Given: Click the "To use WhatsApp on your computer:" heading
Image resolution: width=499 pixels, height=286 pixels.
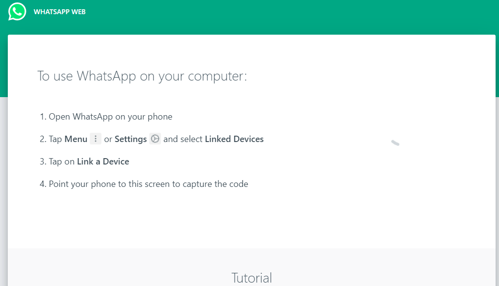Looking at the screenshot, I should pos(142,77).
